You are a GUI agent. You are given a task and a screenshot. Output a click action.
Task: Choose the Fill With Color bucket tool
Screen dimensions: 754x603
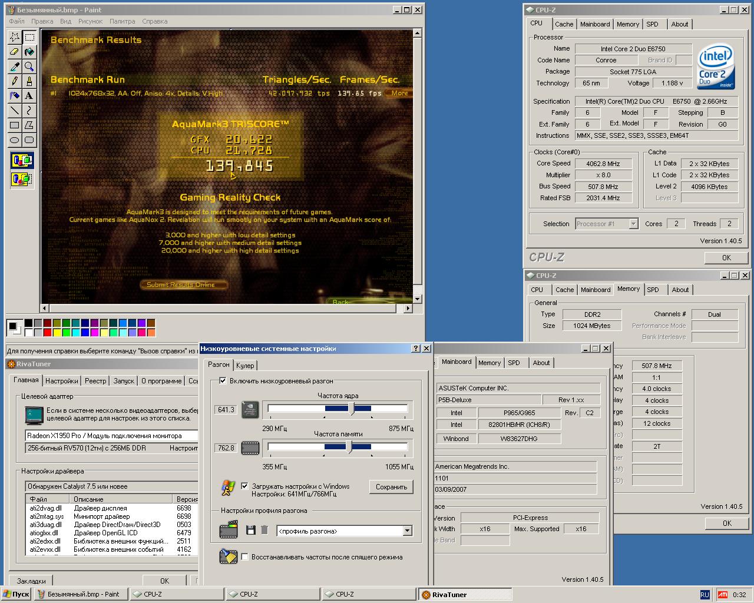(x=29, y=52)
